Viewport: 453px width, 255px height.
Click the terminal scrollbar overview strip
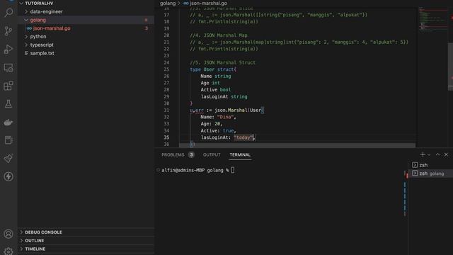tap(405, 193)
